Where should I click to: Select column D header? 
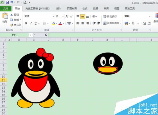pos(48,40)
